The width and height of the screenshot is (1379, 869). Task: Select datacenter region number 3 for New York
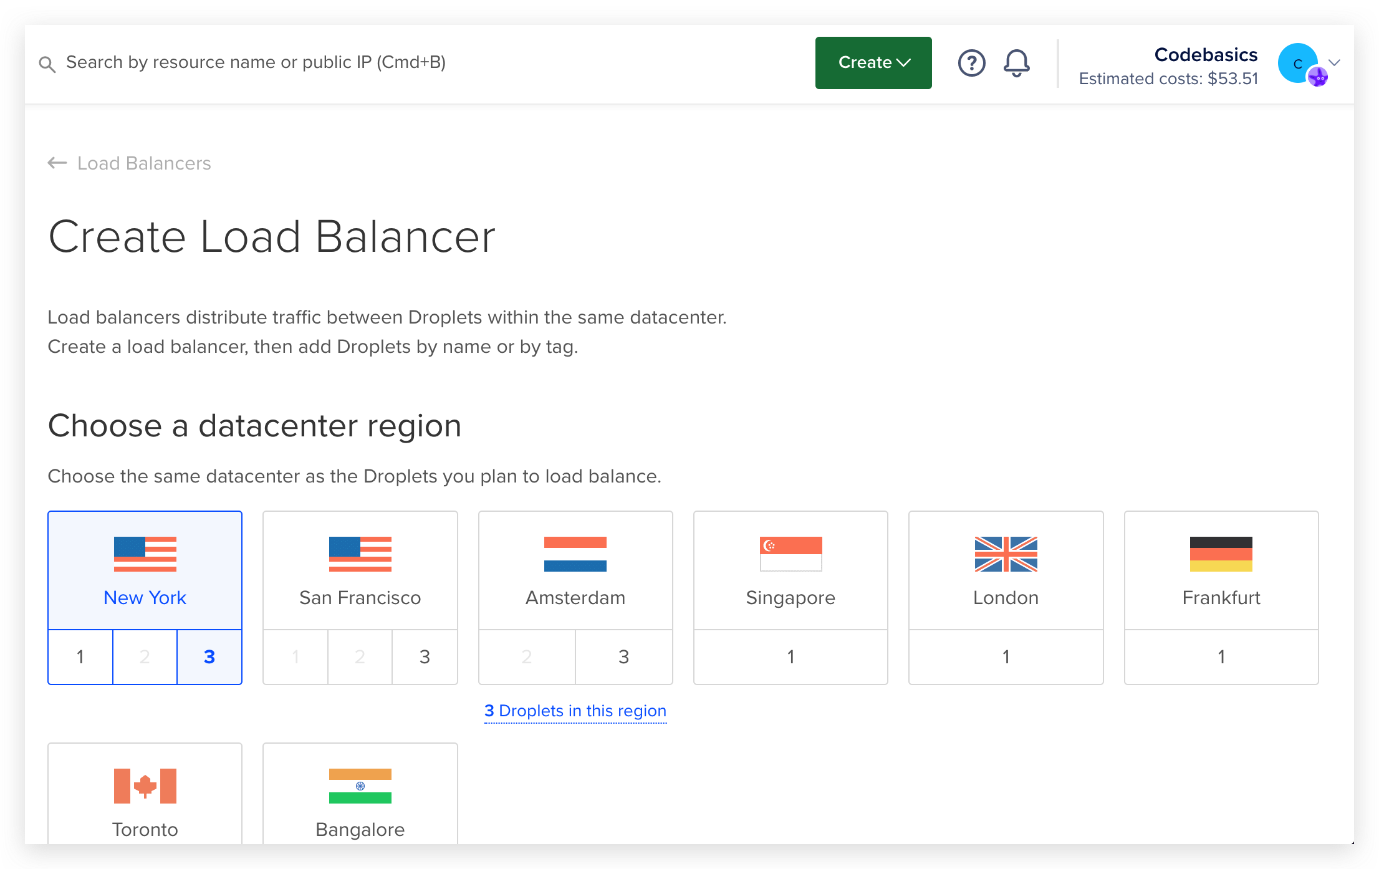pos(208,657)
